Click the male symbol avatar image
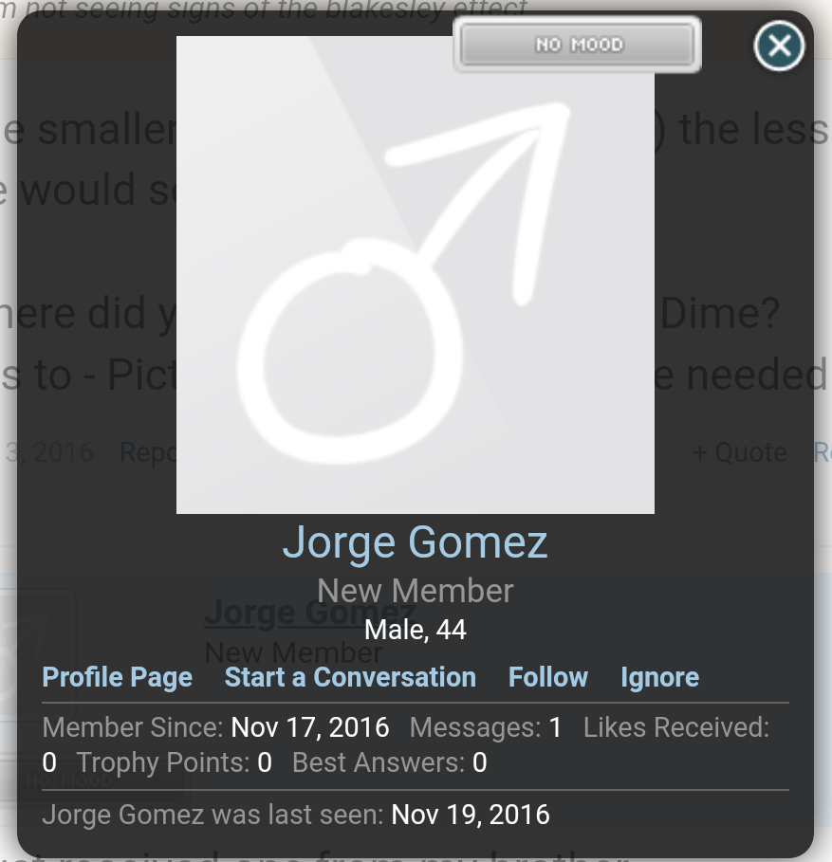The height and width of the screenshot is (862, 832). tap(415, 275)
